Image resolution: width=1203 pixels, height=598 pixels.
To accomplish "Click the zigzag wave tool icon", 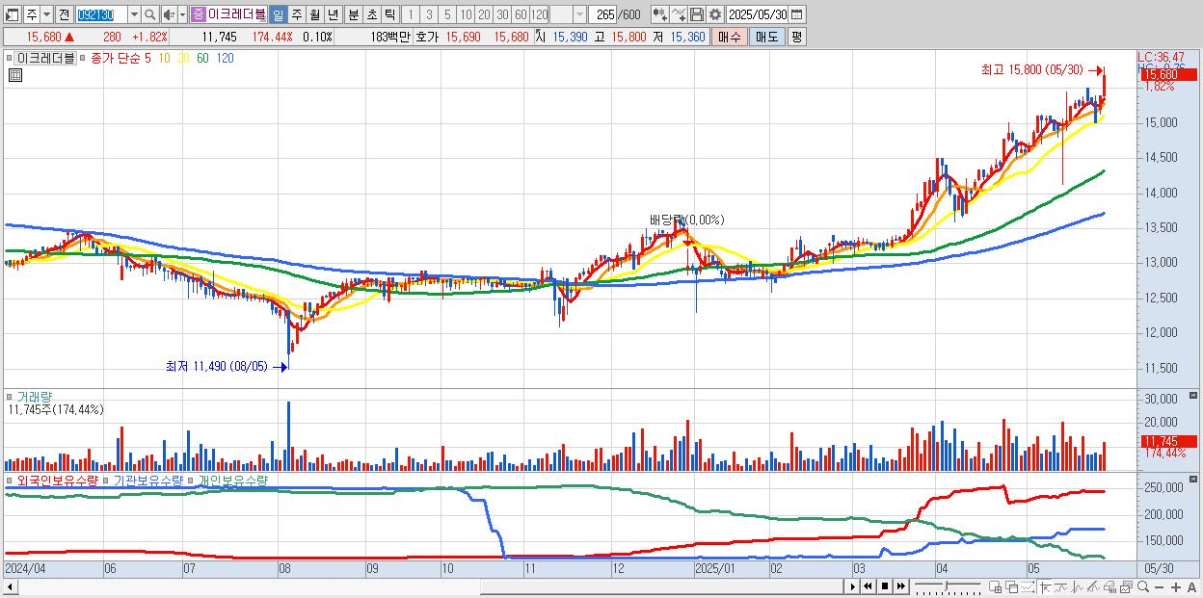I will (1078, 586).
